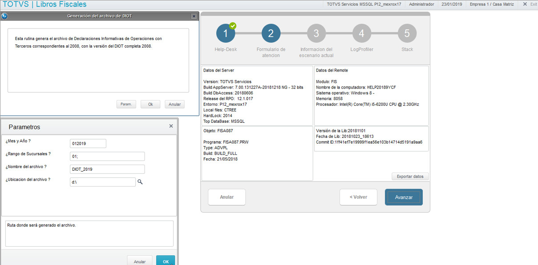Image resolution: width=538 pixels, height=265 pixels.
Task: Click the 'Objeto: FISA087' text
Action: click(x=218, y=131)
